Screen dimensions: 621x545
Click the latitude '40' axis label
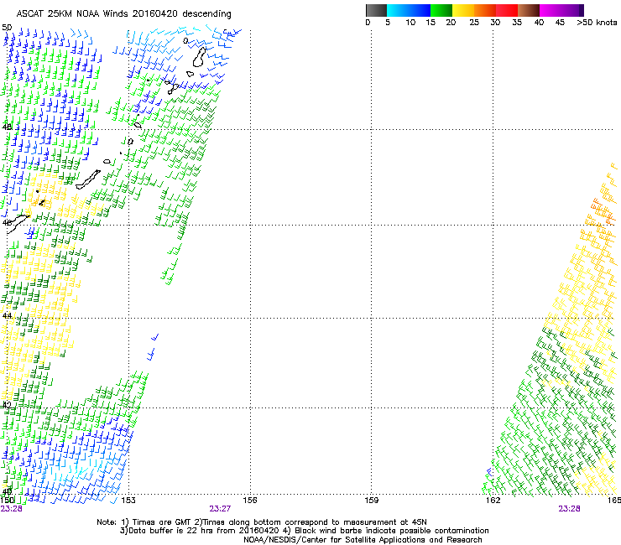pos(7,491)
